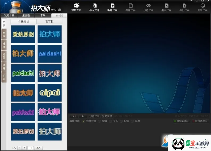Select the 音乐 edit view radio
Image resolution: width=211 pixels, height=151 pixels.
pyautogui.click(x=110, y=121)
